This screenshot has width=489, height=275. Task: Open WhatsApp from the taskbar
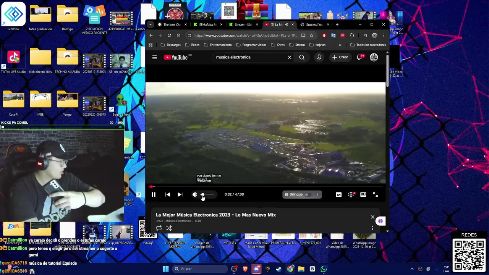(x=324, y=269)
